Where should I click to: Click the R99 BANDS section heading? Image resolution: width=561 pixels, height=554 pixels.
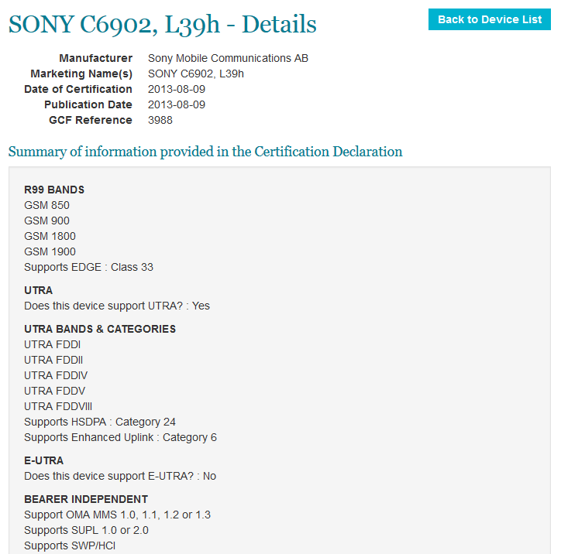coord(54,190)
